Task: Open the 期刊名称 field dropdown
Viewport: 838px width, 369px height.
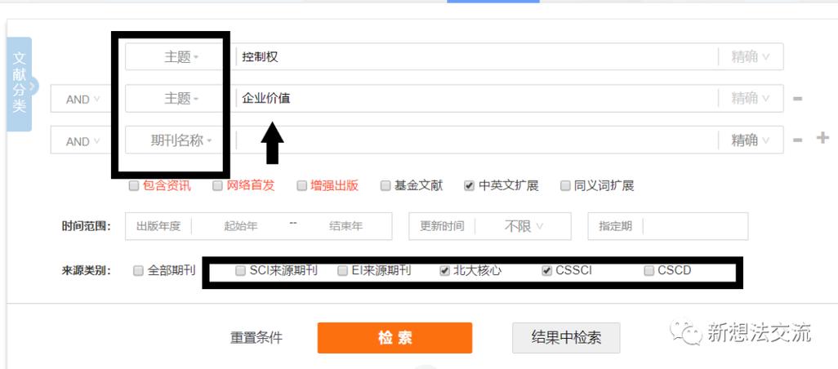Action: point(181,140)
